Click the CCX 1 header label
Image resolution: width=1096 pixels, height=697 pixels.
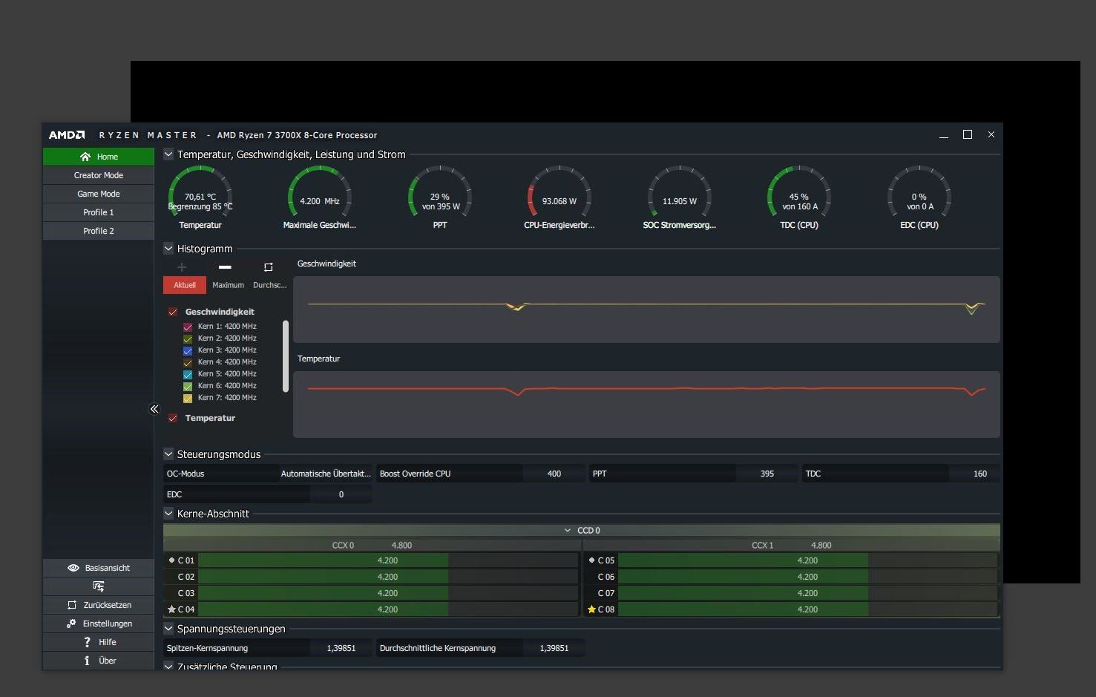click(x=763, y=546)
